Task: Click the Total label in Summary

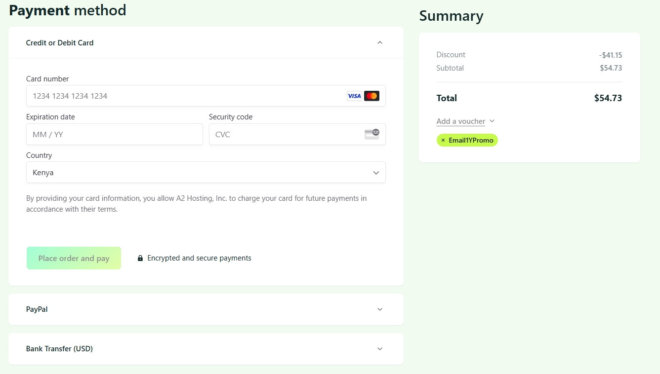Action: (x=447, y=98)
